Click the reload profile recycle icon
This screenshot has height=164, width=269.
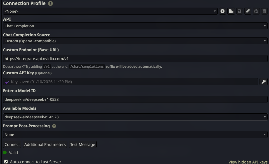point(256,11)
